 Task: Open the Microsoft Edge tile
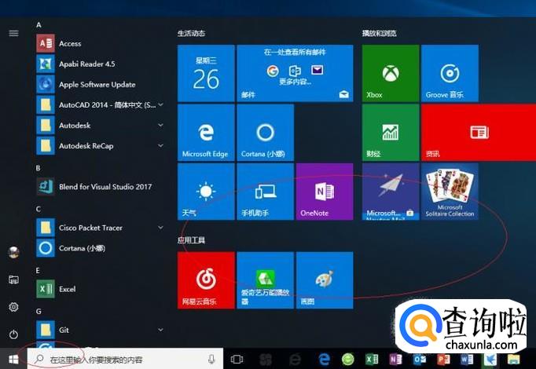pyautogui.click(x=206, y=133)
